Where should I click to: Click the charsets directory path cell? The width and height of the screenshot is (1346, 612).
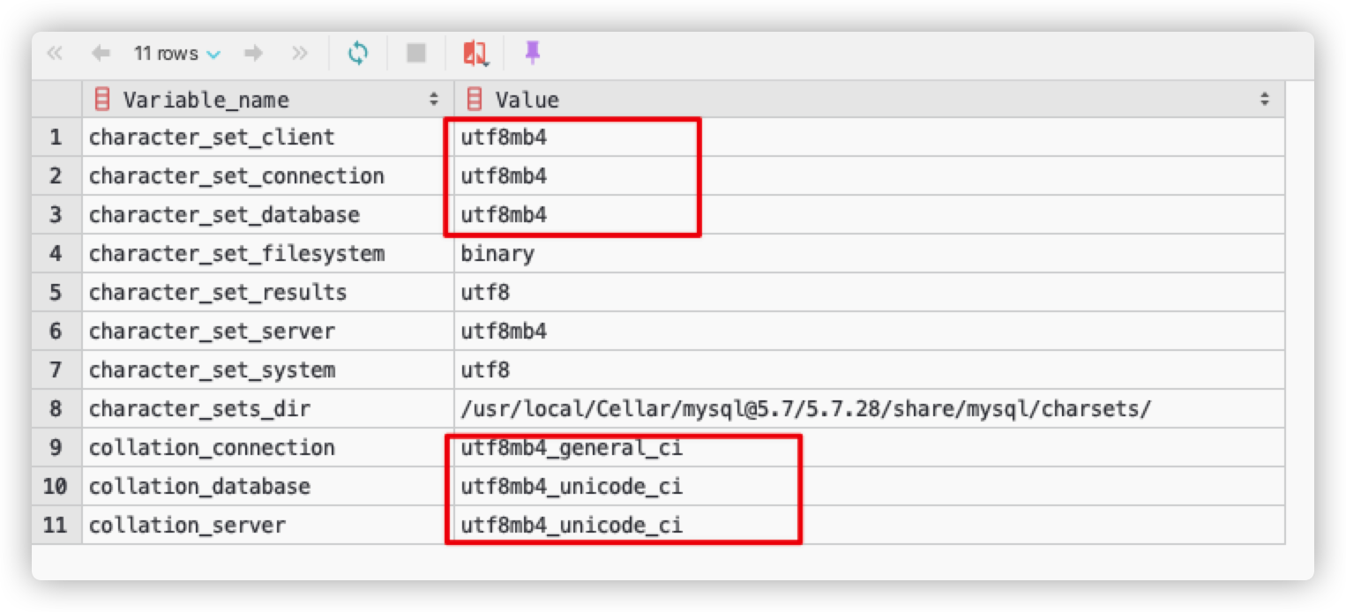[805, 409]
